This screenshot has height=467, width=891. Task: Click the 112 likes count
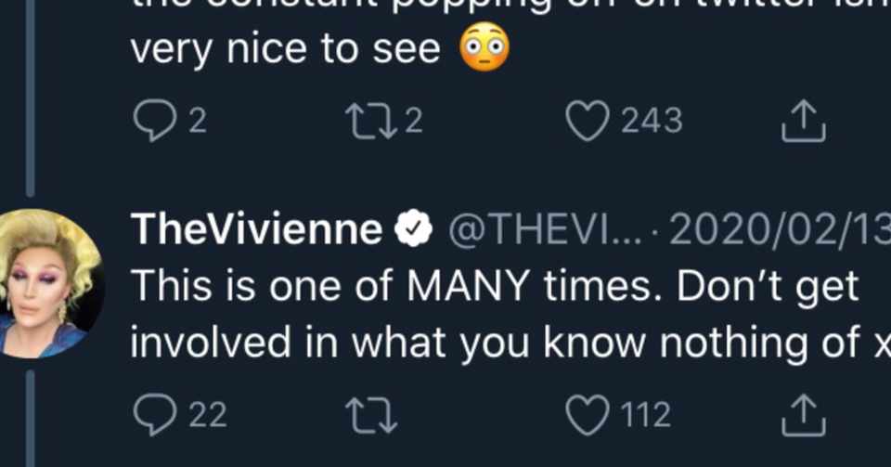click(x=646, y=416)
